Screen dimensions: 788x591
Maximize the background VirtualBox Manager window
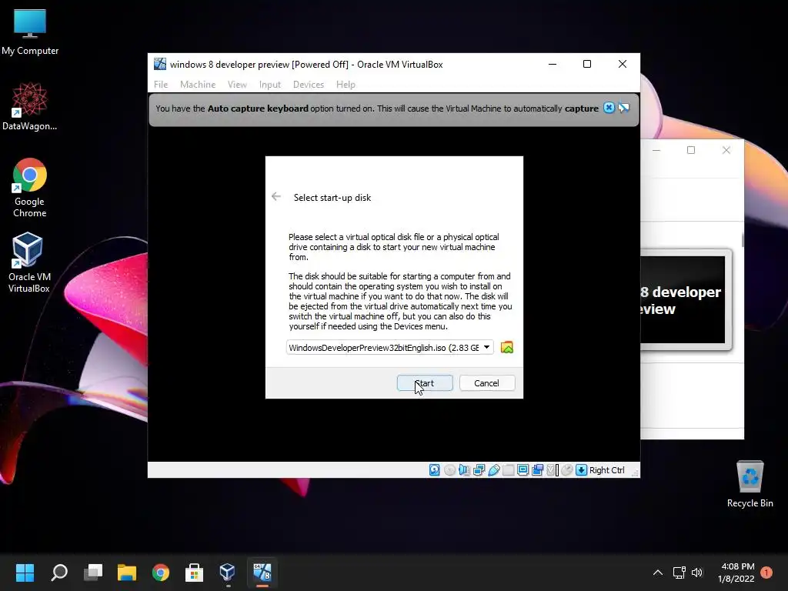tap(691, 150)
